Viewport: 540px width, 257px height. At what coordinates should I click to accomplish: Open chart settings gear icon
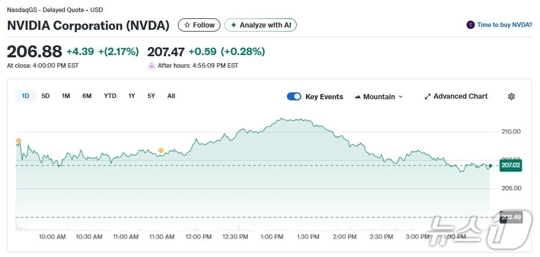tap(511, 96)
